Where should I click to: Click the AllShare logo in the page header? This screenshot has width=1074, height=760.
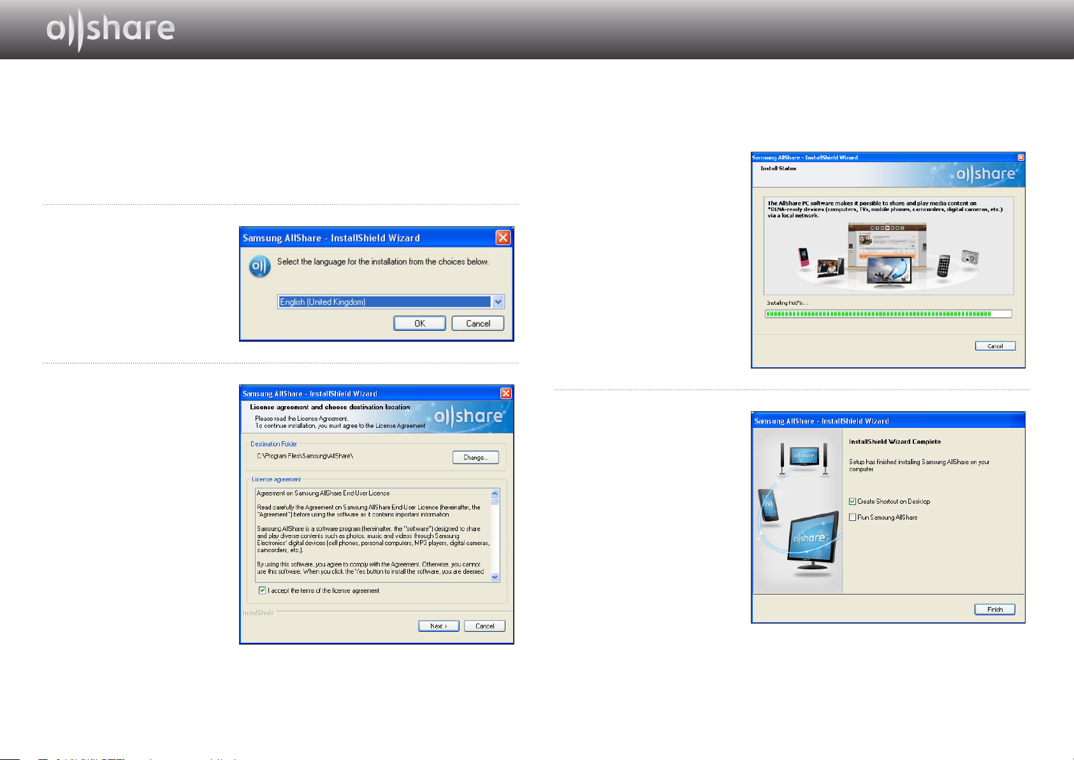[x=110, y=29]
